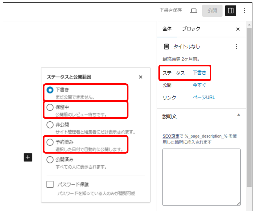Viewport: 255px width, 214px height.
Task: Toggle the settings sidebar panel icon
Action: pos(230,11)
